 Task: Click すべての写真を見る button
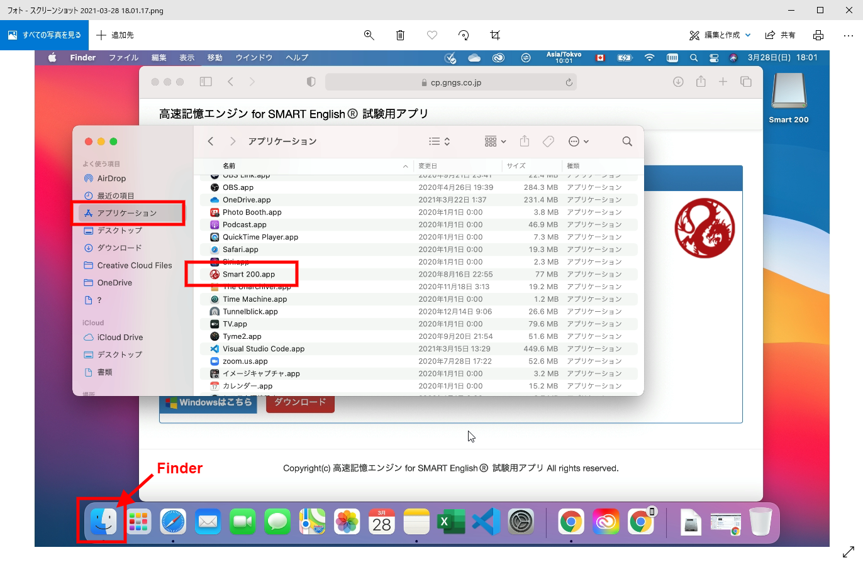point(44,35)
